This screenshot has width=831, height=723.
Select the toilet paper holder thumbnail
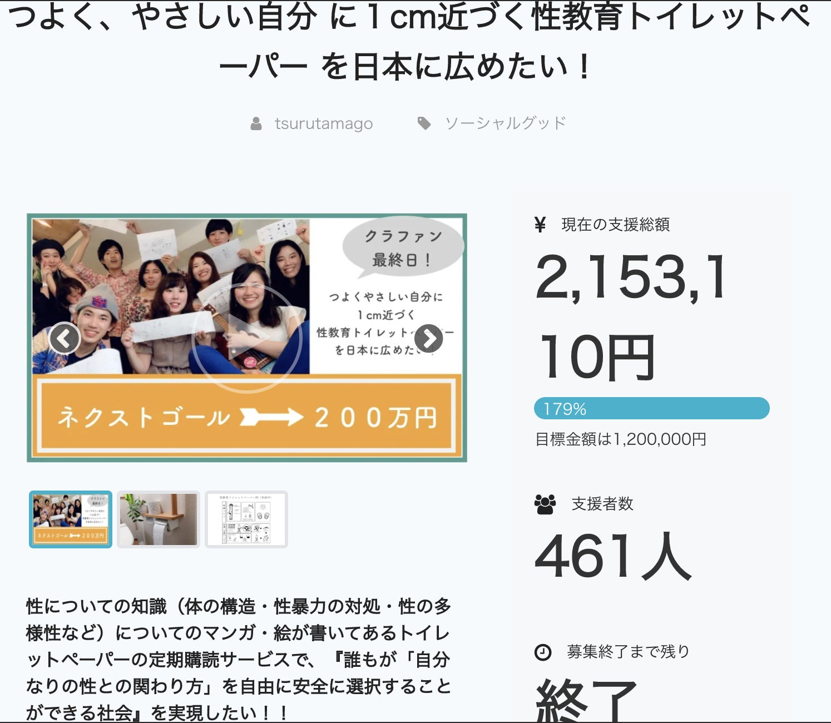click(x=159, y=519)
